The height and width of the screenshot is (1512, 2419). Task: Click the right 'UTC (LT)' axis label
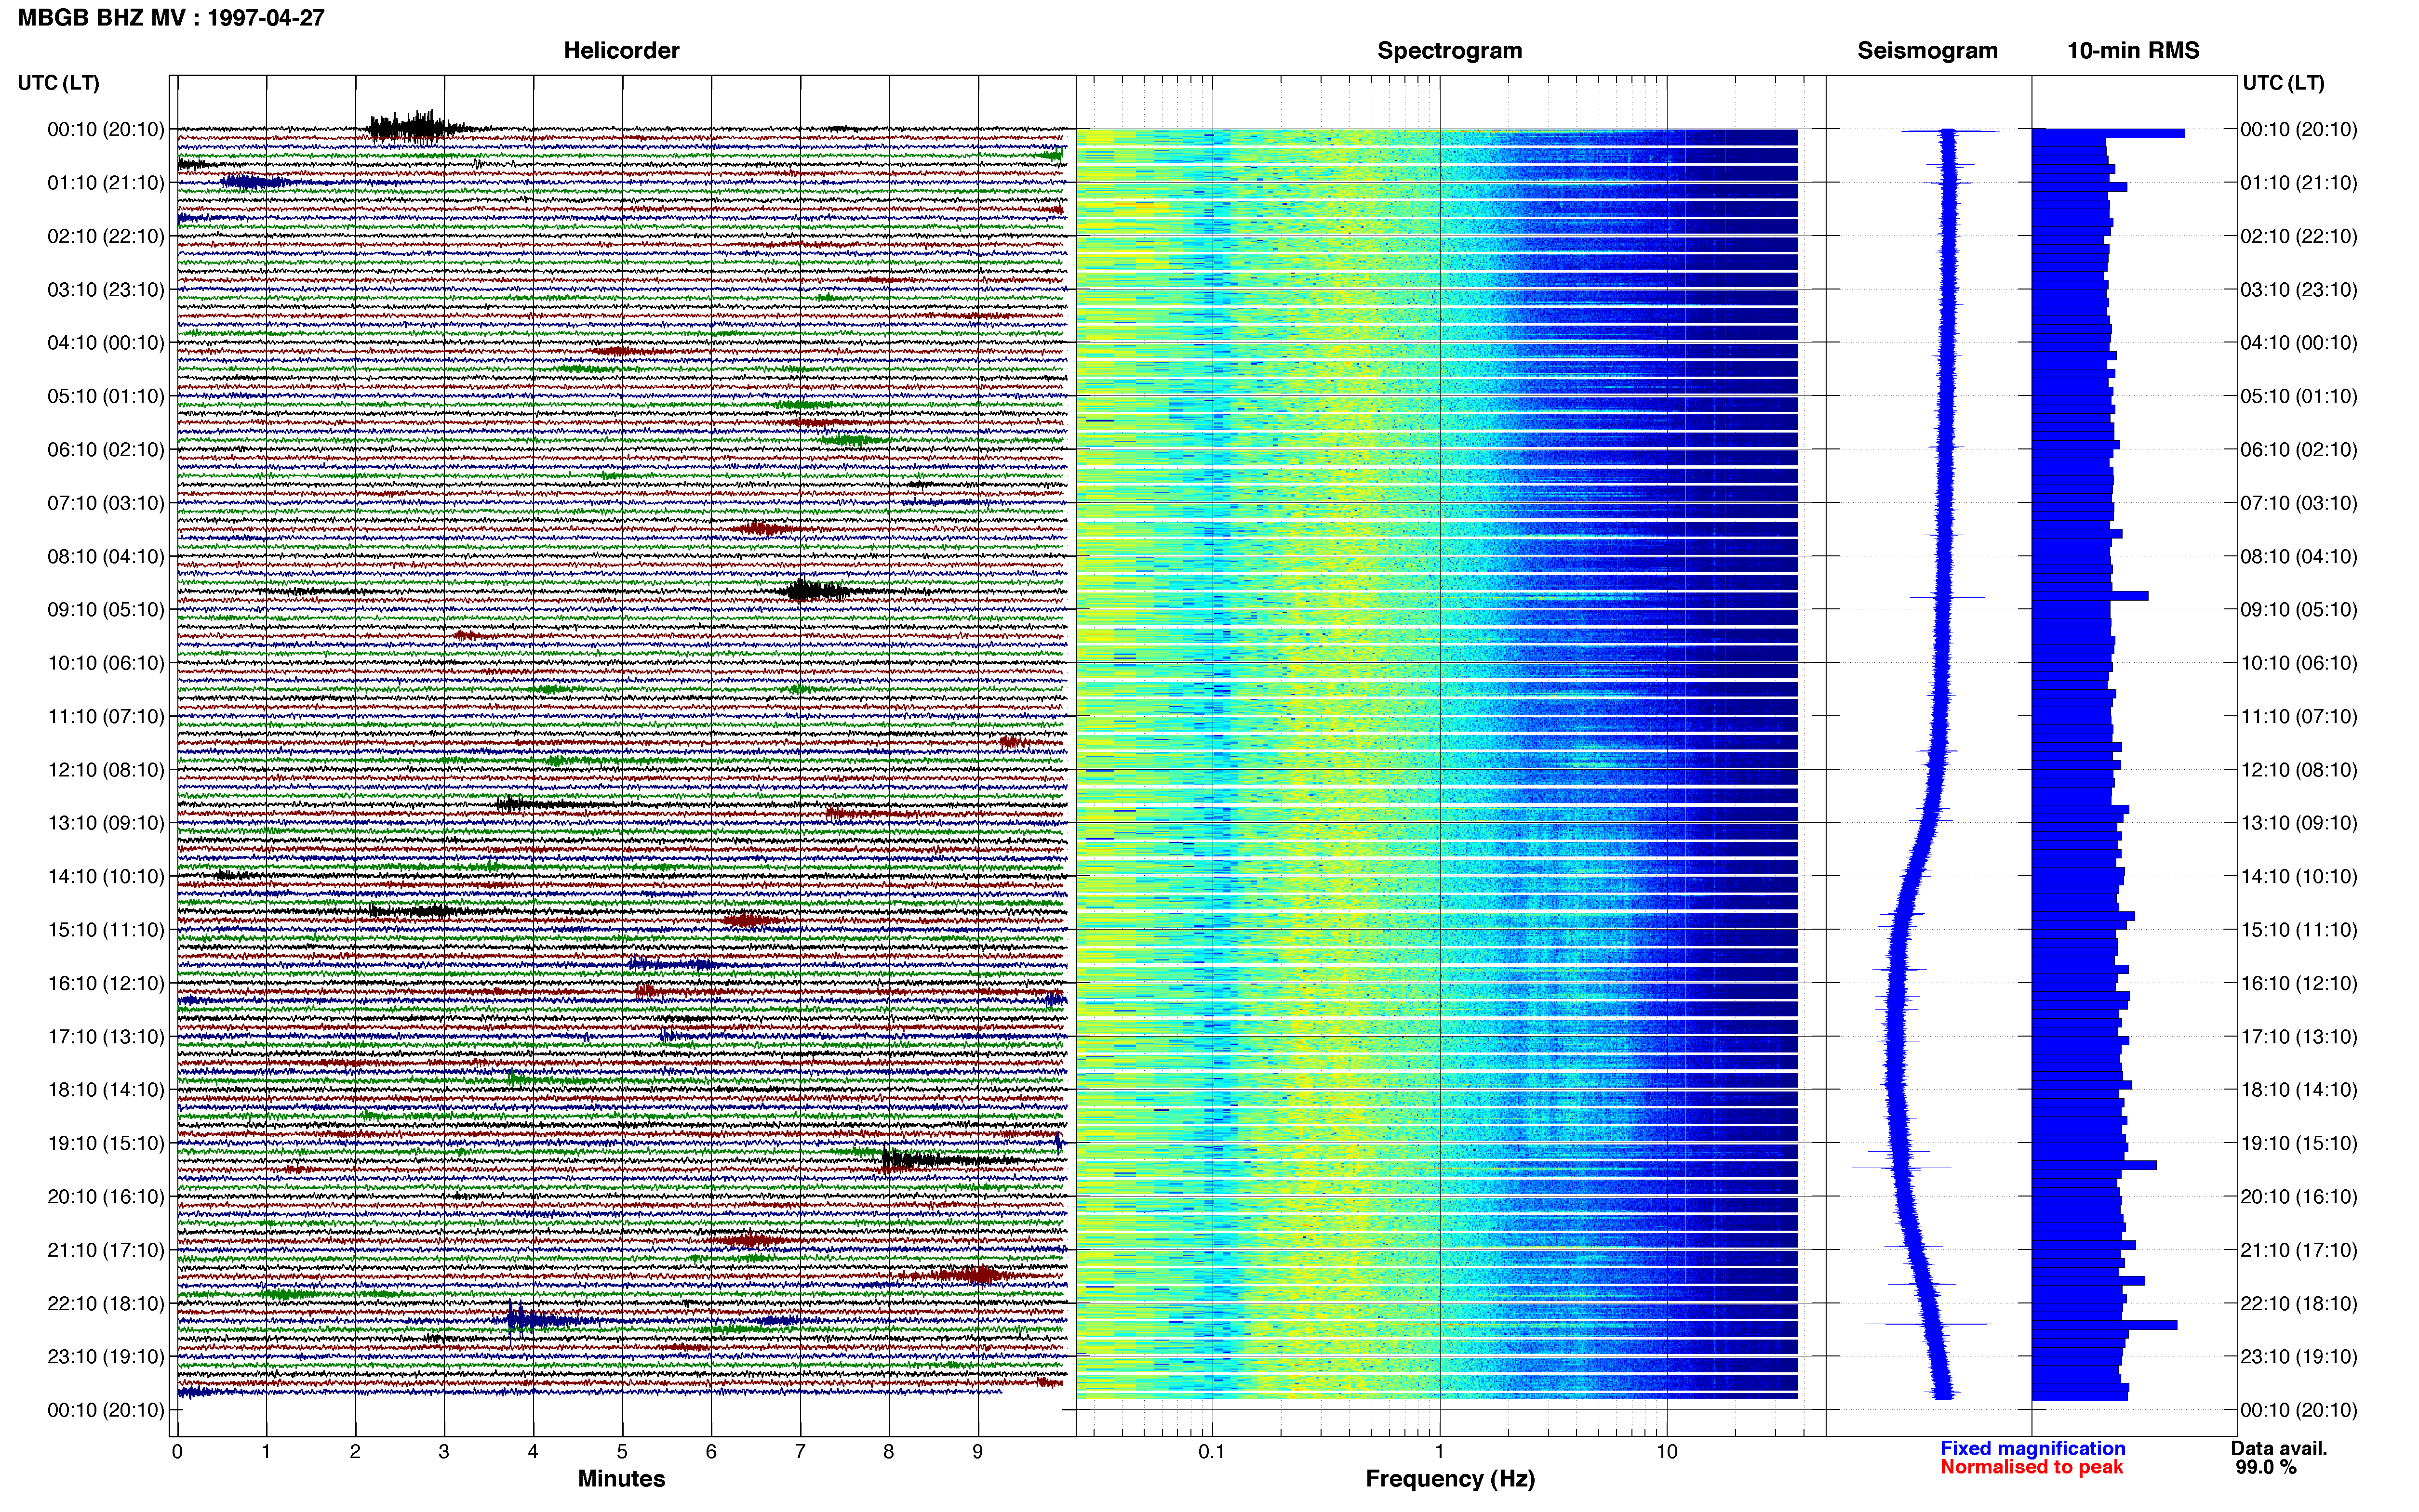(x=2283, y=83)
